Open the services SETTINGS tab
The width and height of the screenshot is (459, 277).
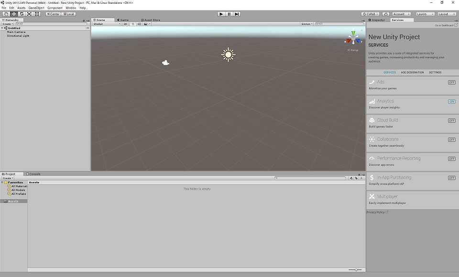pyautogui.click(x=435, y=72)
